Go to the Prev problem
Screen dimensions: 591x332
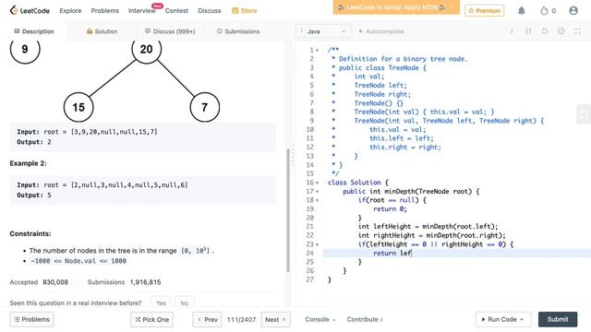pos(207,319)
